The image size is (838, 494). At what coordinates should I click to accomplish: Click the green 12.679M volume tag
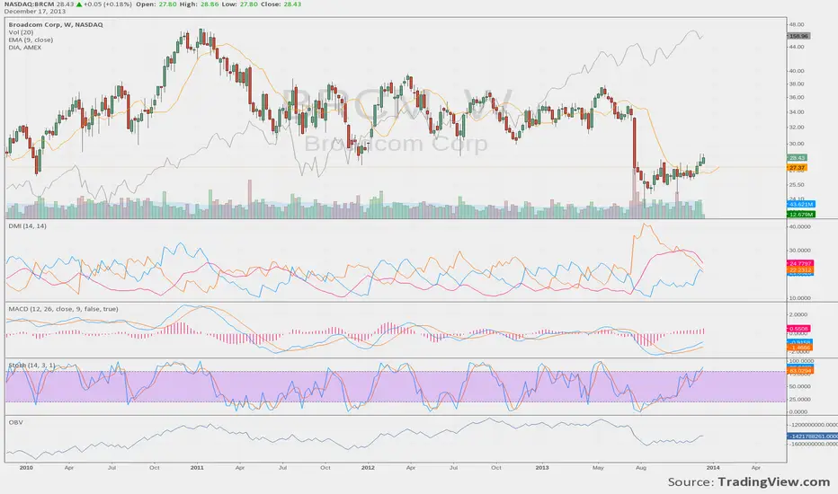coord(800,214)
